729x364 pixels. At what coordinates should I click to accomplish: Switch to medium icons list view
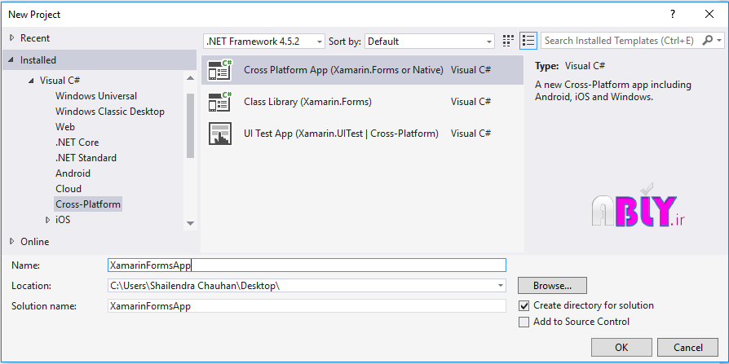(x=528, y=41)
